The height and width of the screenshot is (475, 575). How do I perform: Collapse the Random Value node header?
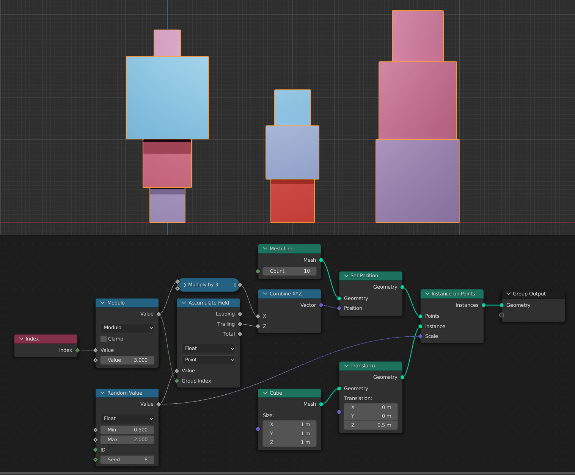102,393
